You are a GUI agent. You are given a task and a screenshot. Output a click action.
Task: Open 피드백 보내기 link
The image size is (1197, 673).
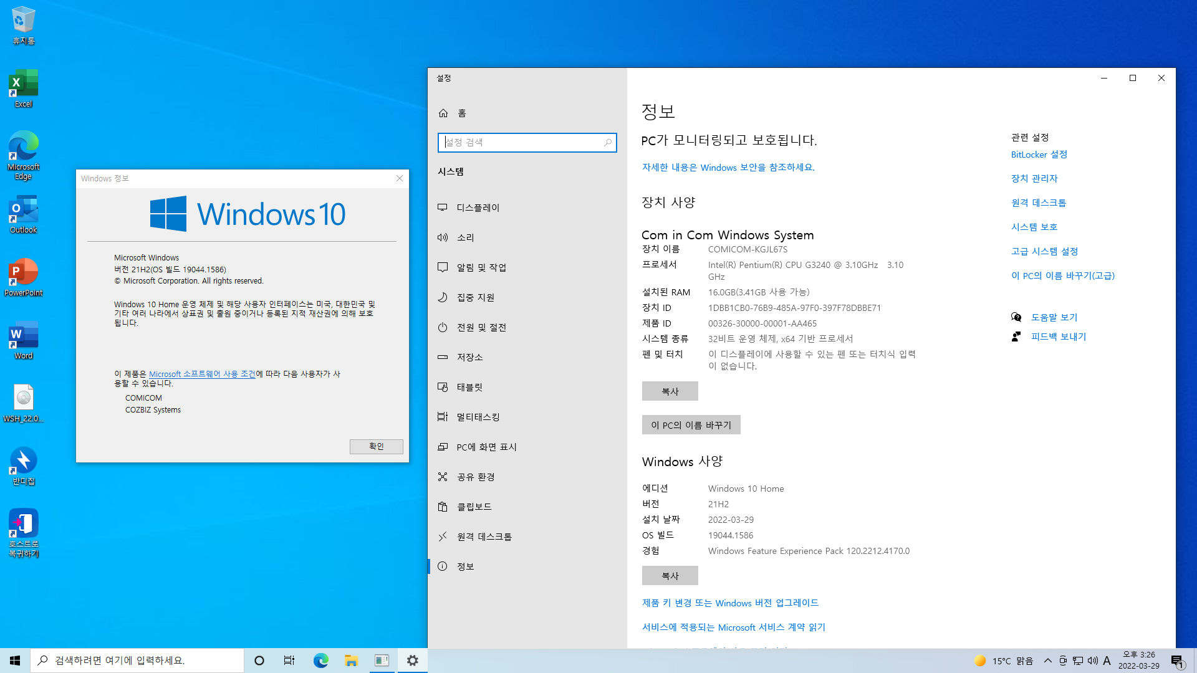[1059, 337]
